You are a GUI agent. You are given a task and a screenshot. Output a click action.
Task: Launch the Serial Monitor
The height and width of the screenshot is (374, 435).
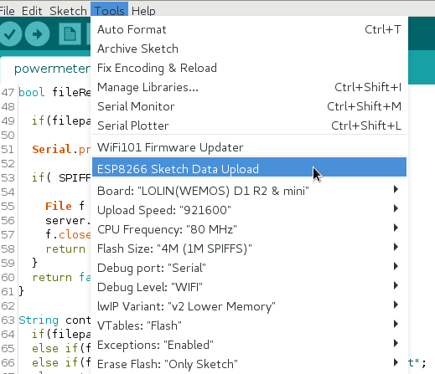point(249,106)
